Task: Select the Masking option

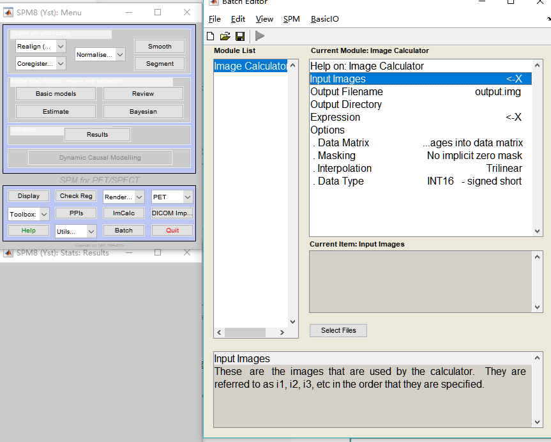Action: (x=421, y=155)
